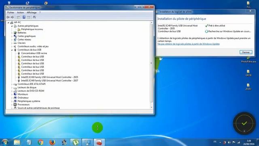Viewport: 259px width, 146px height.
Task: Click the Périphérique inconnu warning icon
Action: click(x=19, y=29)
